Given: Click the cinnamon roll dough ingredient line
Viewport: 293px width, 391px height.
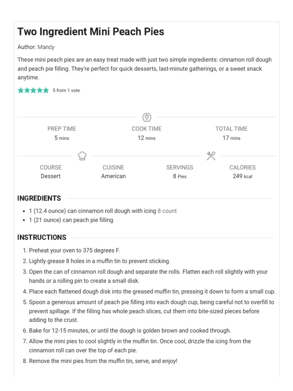Looking at the screenshot, I should coord(103,211).
